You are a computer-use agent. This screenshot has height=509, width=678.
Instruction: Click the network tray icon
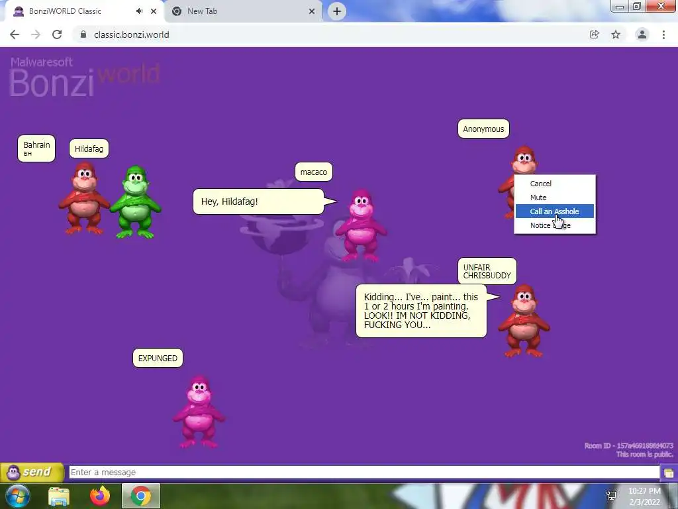611,496
